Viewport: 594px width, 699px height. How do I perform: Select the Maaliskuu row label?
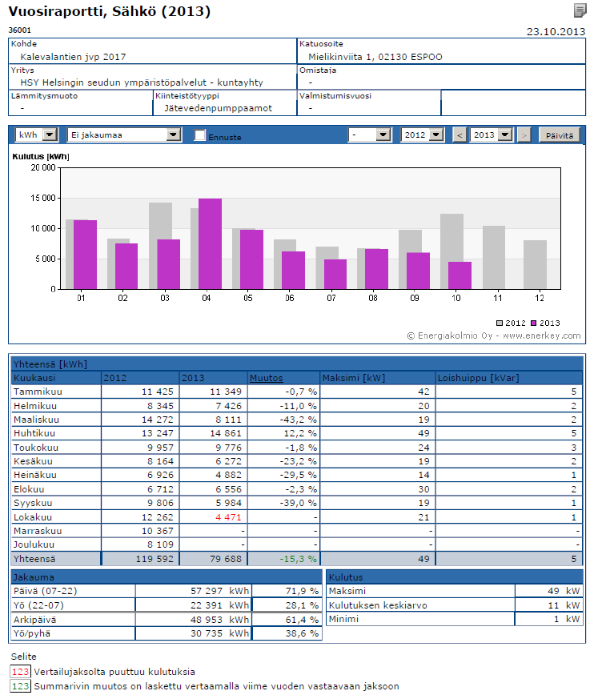coord(36,420)
